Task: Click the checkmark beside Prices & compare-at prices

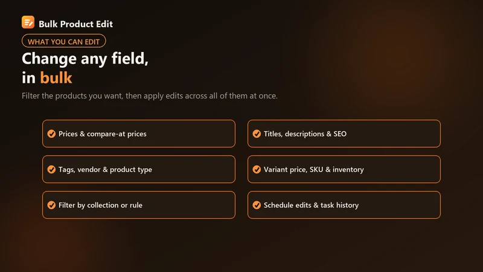Action: point(51,134)
